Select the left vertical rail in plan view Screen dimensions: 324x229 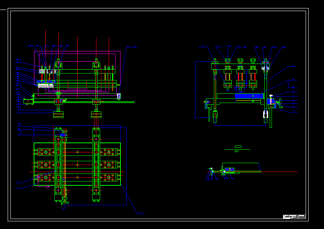coord(58,165)
